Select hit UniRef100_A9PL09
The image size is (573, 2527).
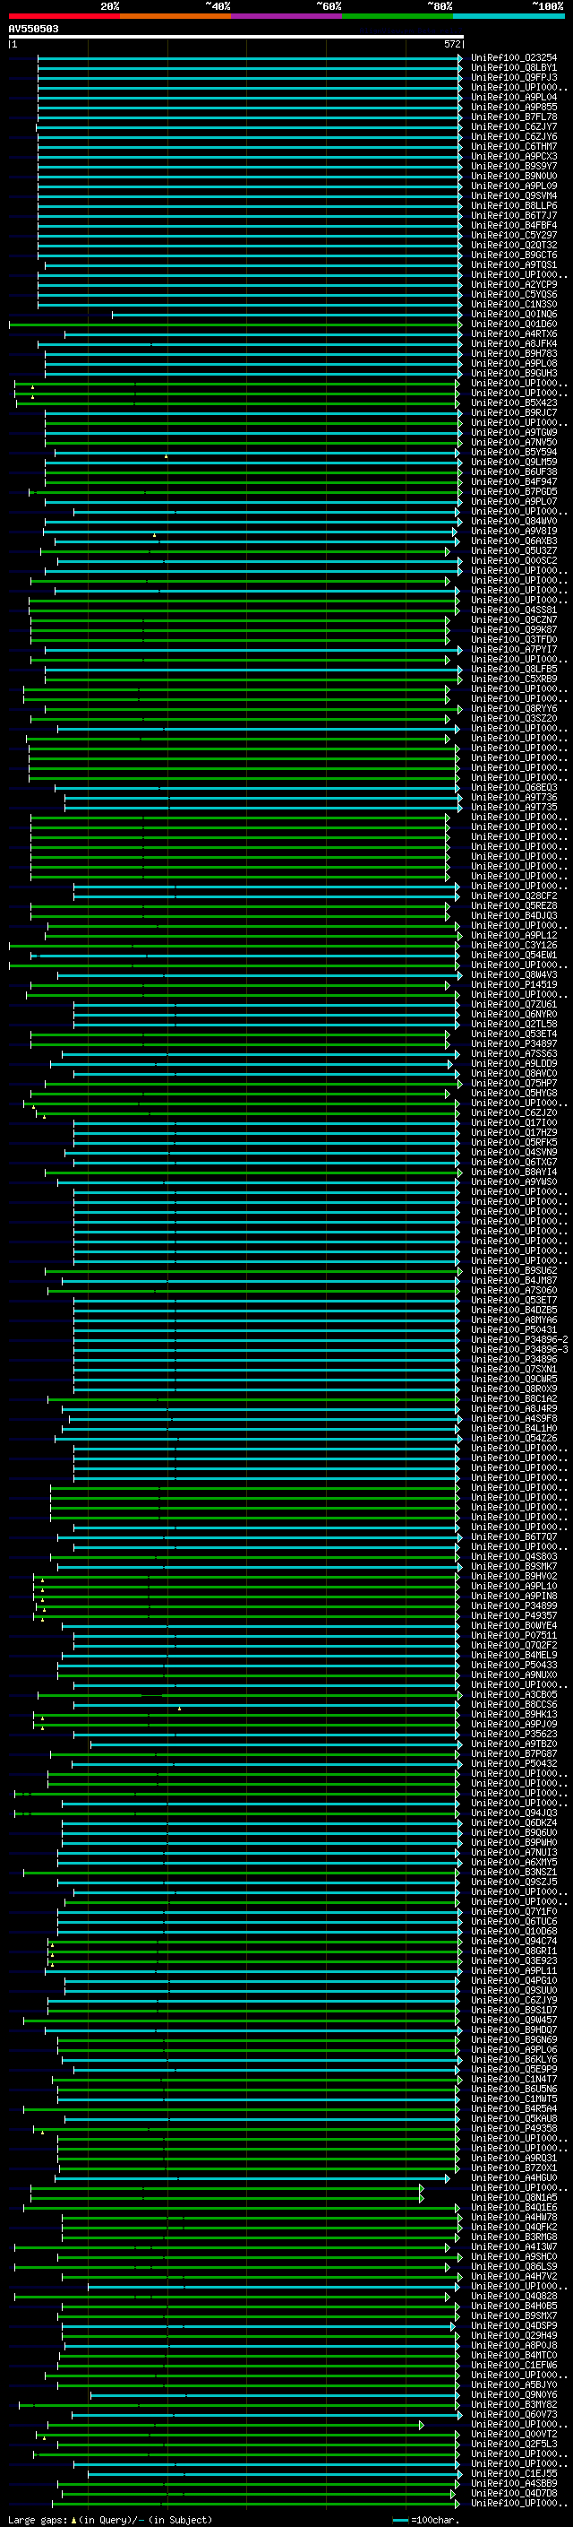(x=513, y=186)
